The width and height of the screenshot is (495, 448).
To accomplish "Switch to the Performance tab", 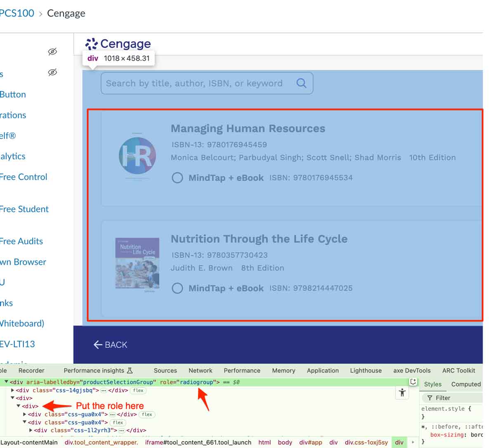I will point(242,370).
